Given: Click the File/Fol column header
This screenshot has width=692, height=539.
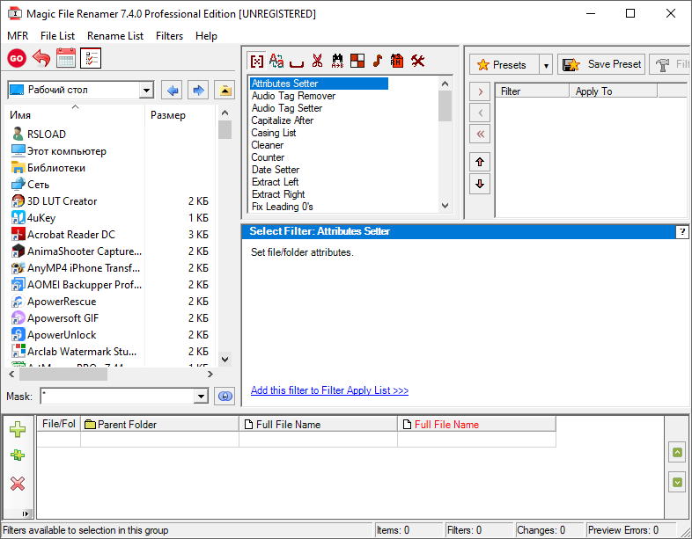Looking at the screenshot, I should [x=59, y=425].
